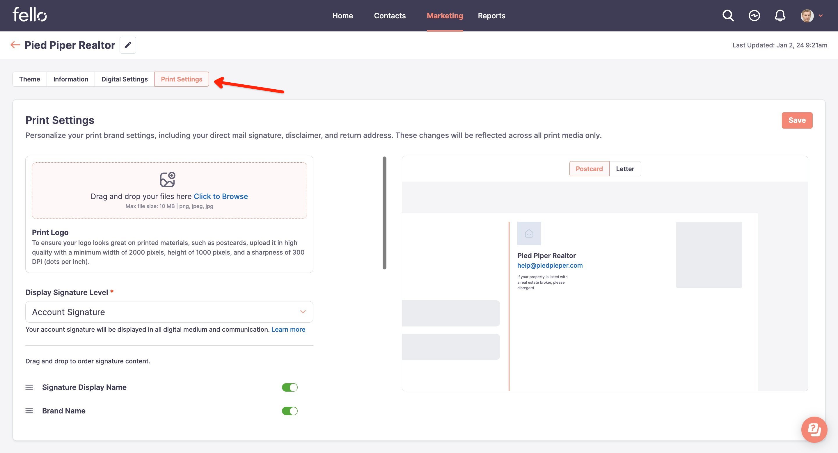
Task: Click the user profile avatar
Action: (x=807, y=16)
